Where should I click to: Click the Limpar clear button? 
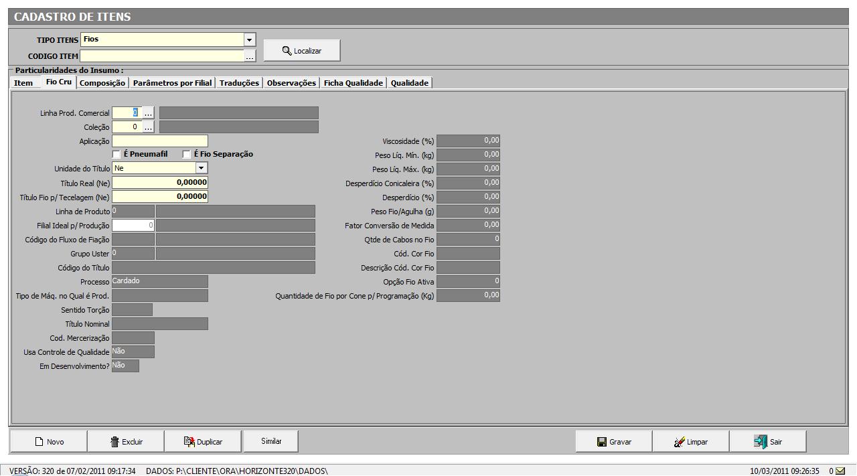coord(690,442)
